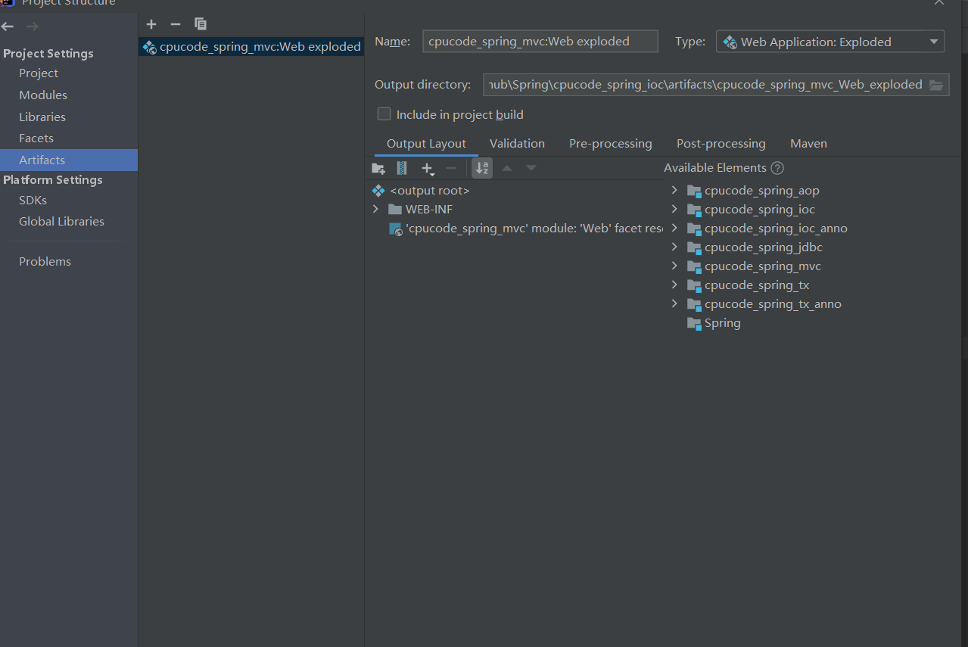Click the Available Elements help icon
This screenshot has width=968, height=647.
coord(777,168)
